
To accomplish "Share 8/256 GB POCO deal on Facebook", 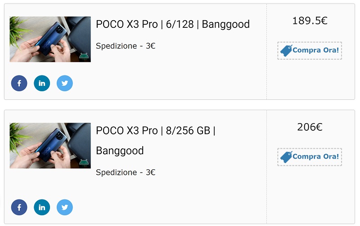I will tap(19, 207).
